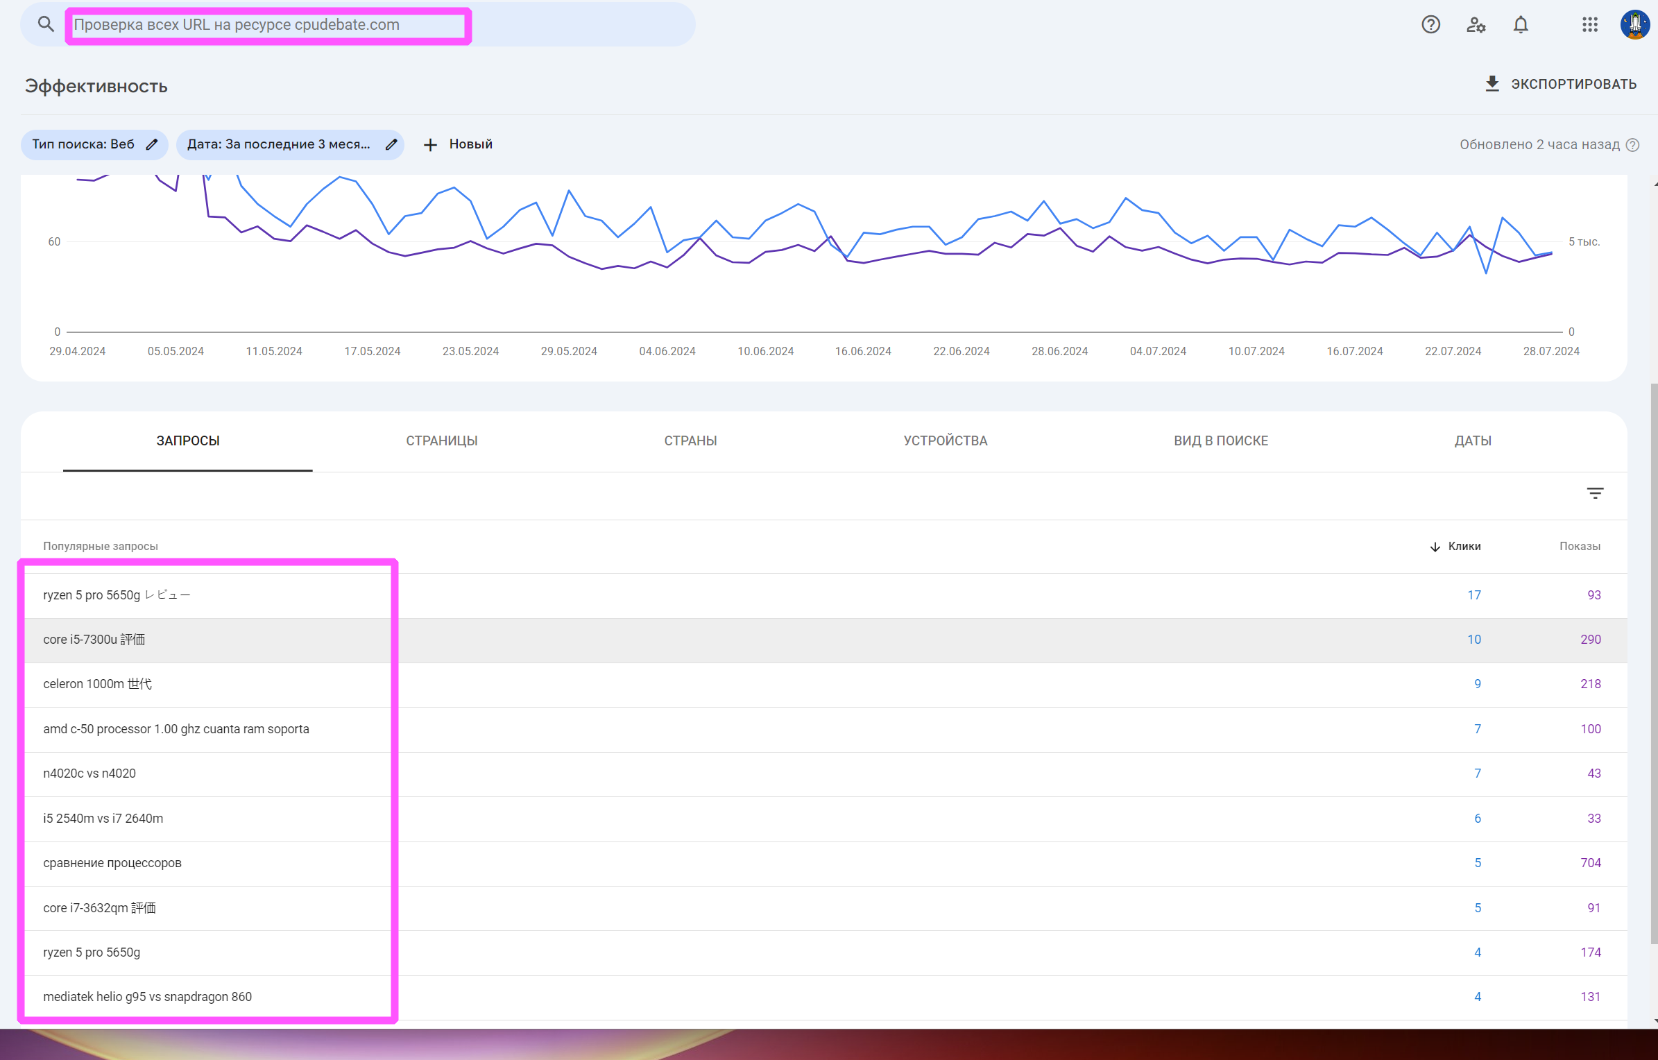Screen dimensions: 1658x1060
Task: Open the help question mark icon
Action: click(1430, 25)
